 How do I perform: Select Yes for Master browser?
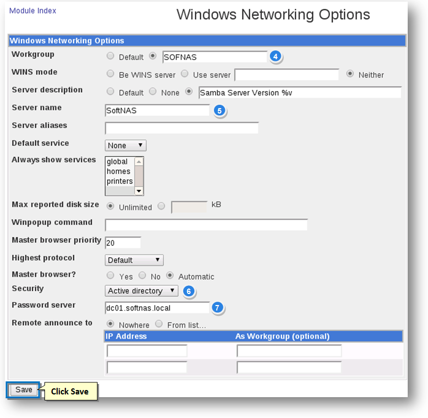[x=110, y=275]
